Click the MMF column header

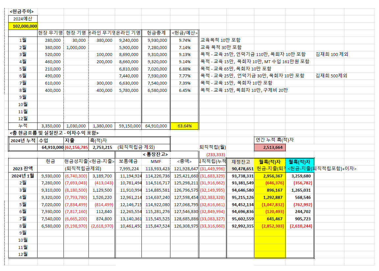156,162
